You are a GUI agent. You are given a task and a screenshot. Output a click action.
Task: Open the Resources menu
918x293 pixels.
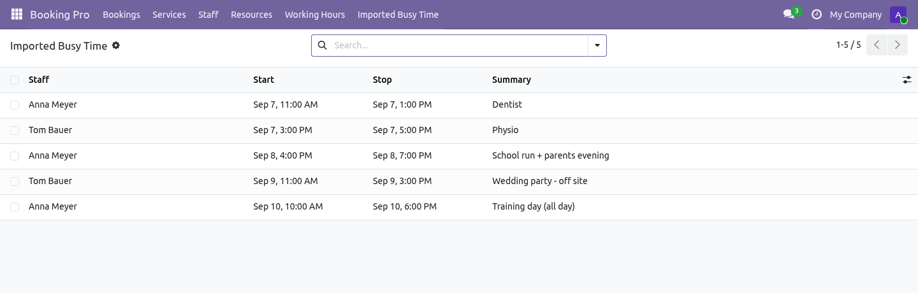[251, 14]
